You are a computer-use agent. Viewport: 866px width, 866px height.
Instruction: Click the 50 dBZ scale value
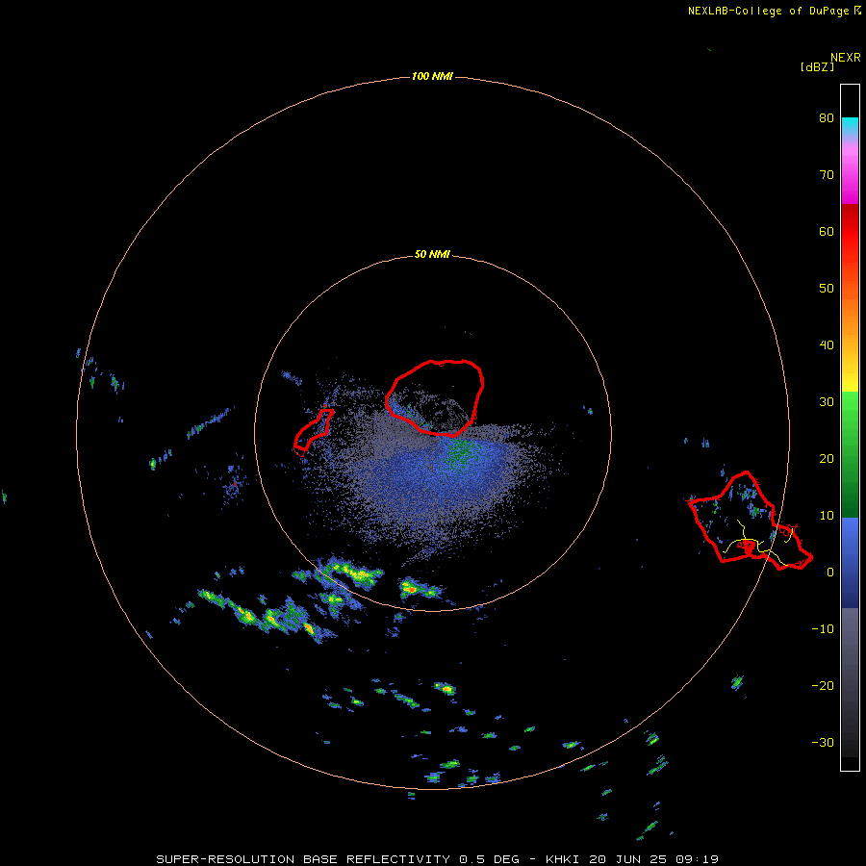tap(827, 289)
